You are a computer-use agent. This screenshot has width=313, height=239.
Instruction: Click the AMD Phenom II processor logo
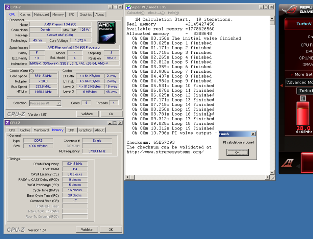(x=106, y=32)
